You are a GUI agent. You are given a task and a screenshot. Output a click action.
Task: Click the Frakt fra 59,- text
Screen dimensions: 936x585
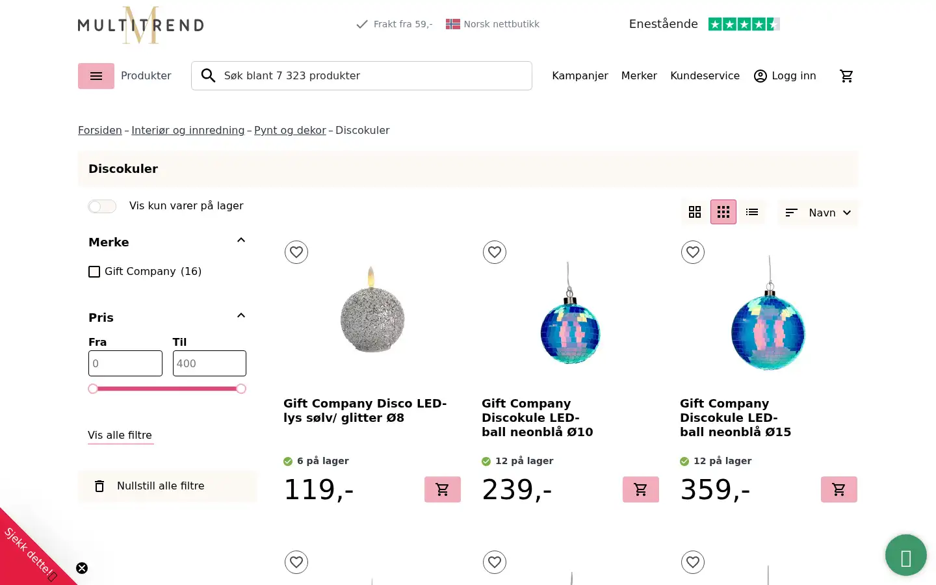click(x=403, y=24)
